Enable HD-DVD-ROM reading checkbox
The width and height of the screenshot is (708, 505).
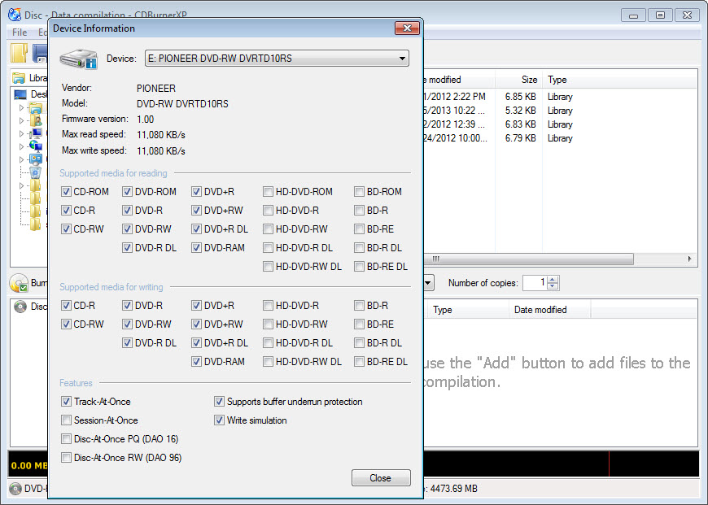pos(269,192)
